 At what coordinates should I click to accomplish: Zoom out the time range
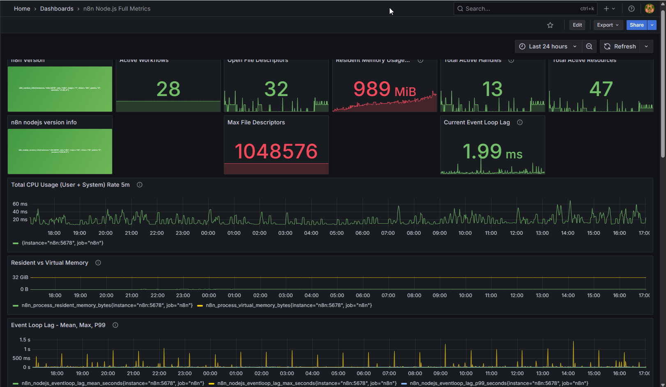[589, 46]
